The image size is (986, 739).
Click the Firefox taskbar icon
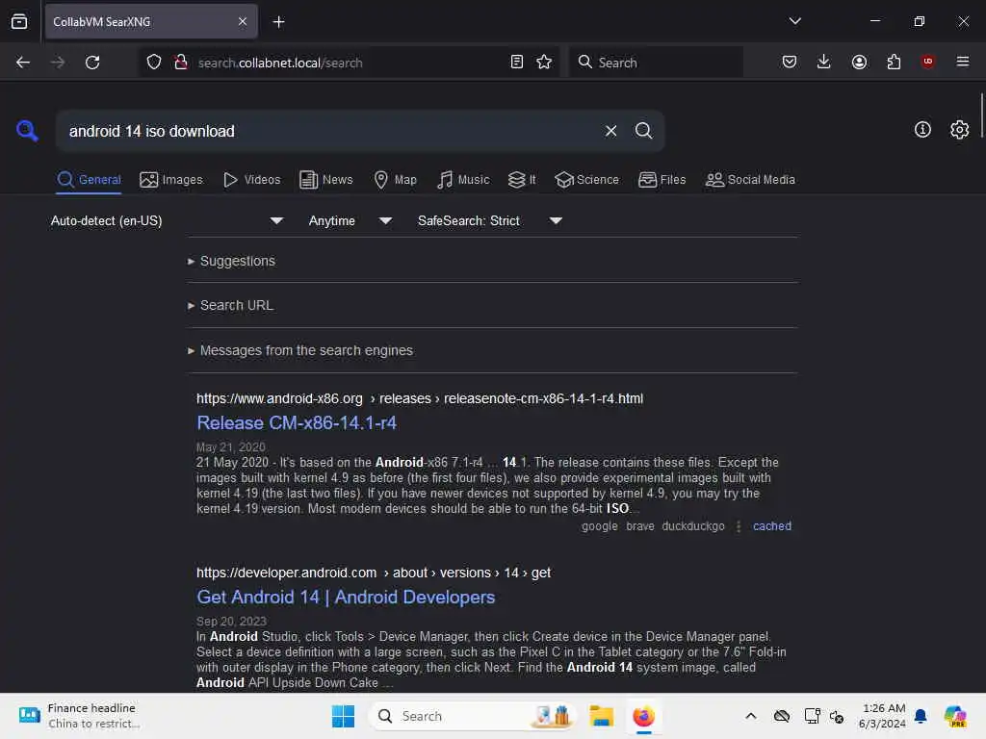click(x=643, y=716)
